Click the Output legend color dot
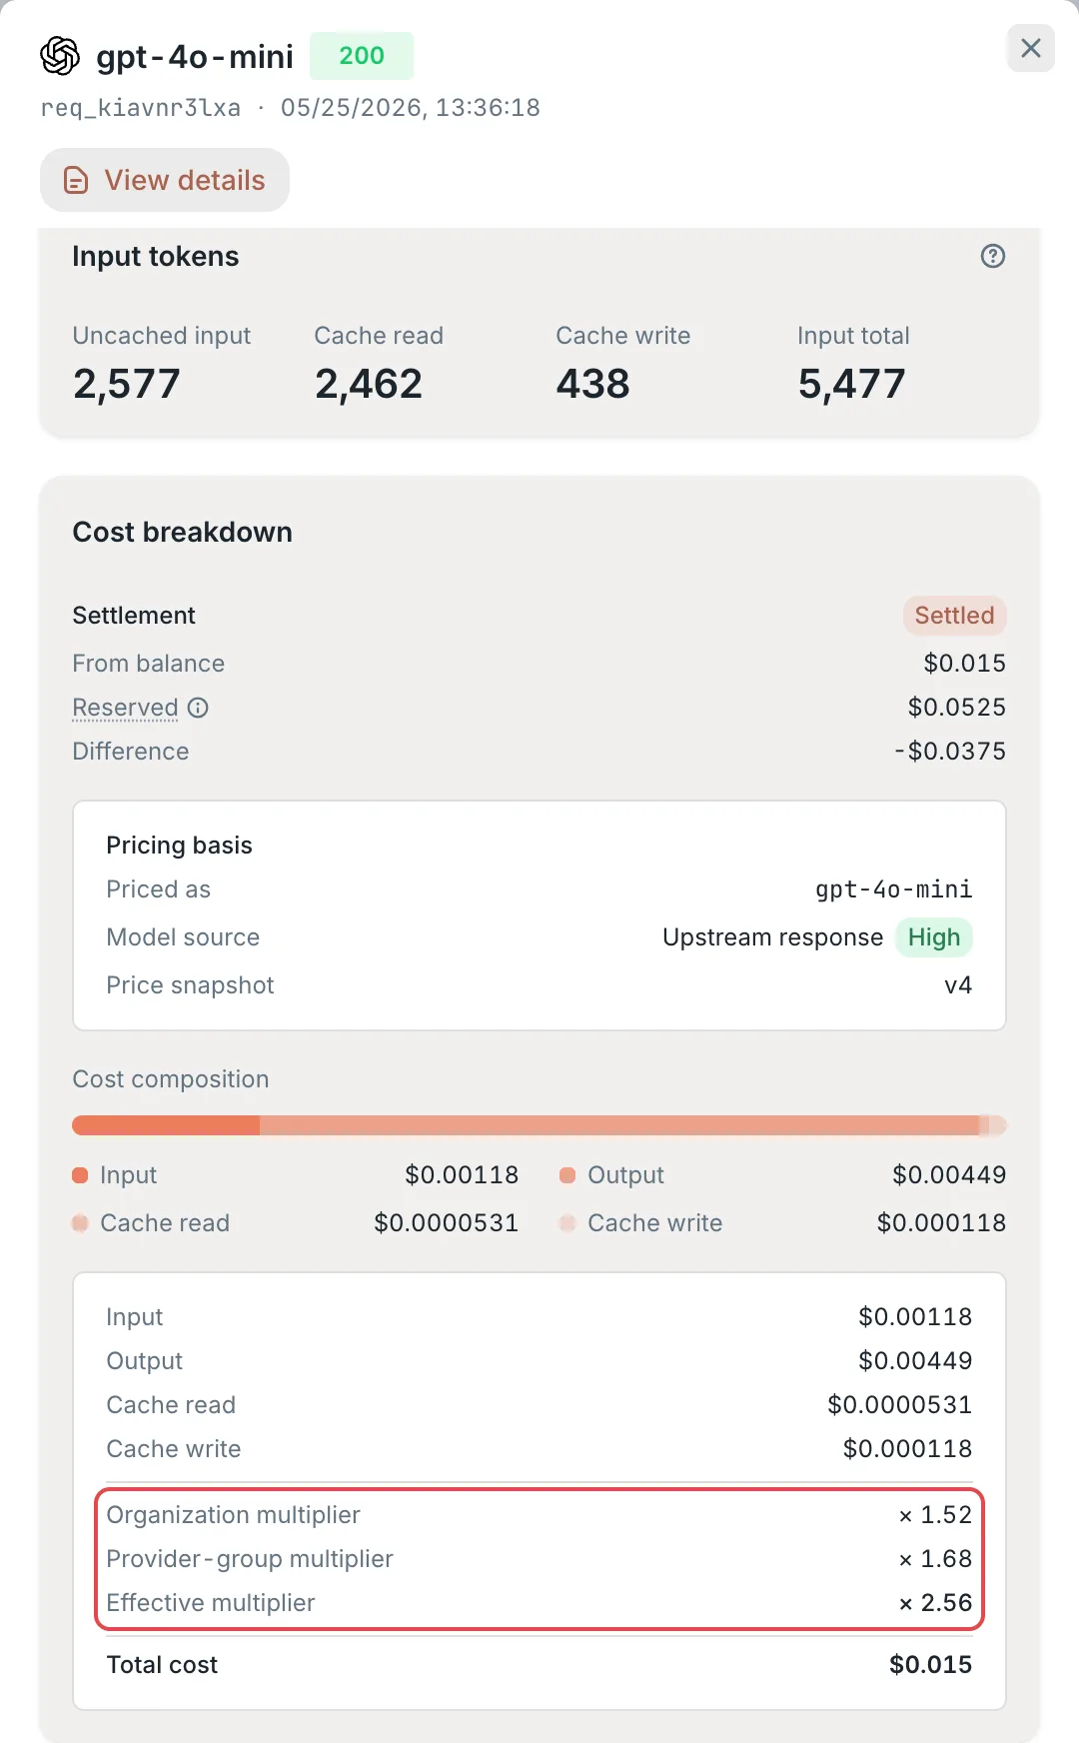The width and height of the screenshot is (1079, 1743). coord(567,1175)
